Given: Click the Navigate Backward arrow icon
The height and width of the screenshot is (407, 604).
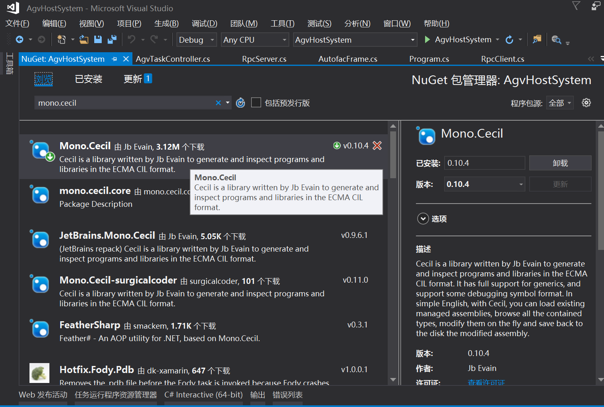Looking at the screenshot, I should [20, 40].
